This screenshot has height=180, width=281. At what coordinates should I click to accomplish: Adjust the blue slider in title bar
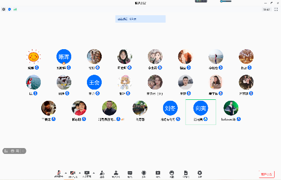pos(226,1)
